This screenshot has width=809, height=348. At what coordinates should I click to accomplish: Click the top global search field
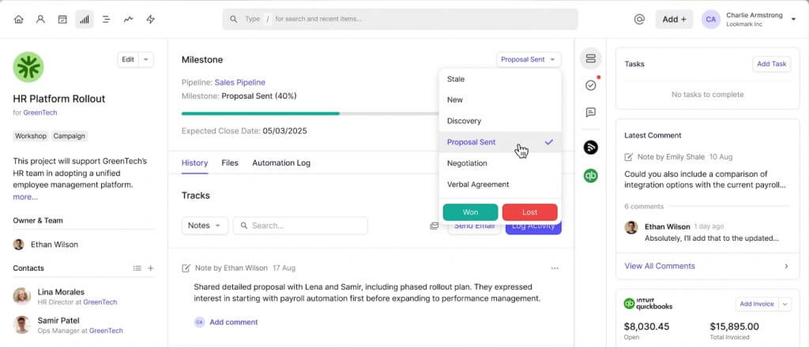click(400, 19)
